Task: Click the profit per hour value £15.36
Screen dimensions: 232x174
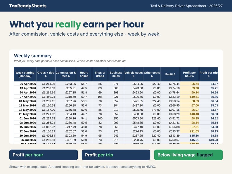Action: point(189,135)
